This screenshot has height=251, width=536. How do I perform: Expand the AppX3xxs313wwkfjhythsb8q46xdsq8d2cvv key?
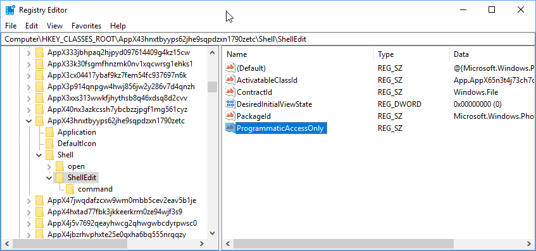(29, 99)
